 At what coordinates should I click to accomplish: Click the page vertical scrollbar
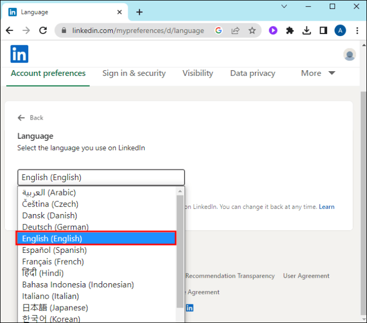[363, 203]
